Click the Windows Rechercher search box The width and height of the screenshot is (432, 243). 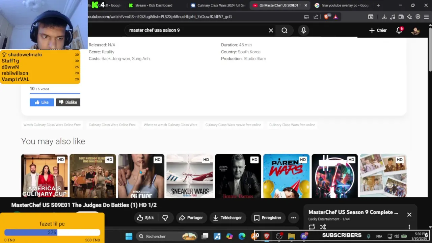click(x=166, y=236)
